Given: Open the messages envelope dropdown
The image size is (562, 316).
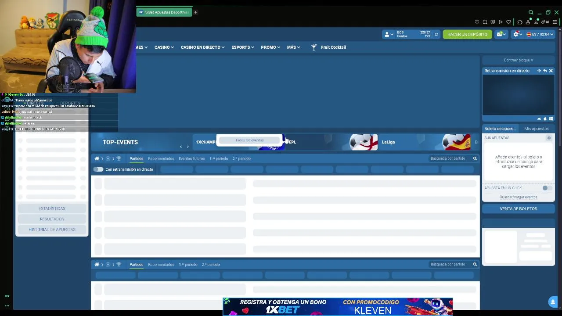Looking at the screenshot, I should point(501,34).
